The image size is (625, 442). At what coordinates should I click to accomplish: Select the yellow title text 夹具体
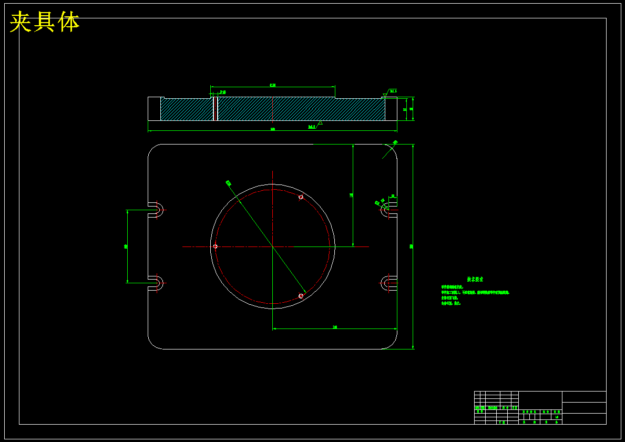[x=45, y=22]
